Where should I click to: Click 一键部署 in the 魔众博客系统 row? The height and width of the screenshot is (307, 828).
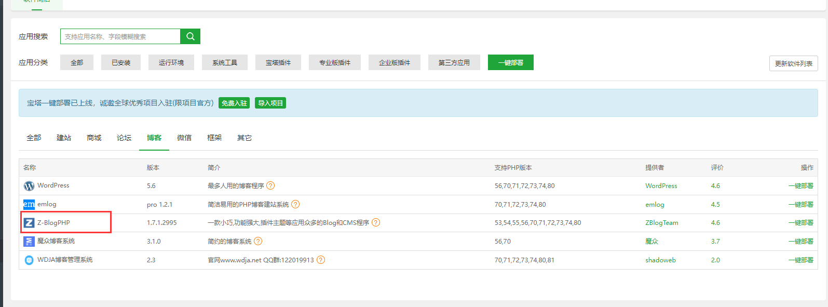(801, 241)
